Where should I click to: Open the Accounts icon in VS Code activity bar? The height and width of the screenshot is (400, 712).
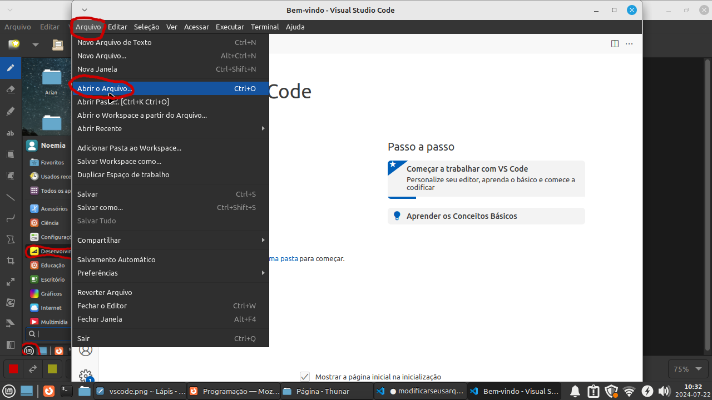(x=85, y=350)
